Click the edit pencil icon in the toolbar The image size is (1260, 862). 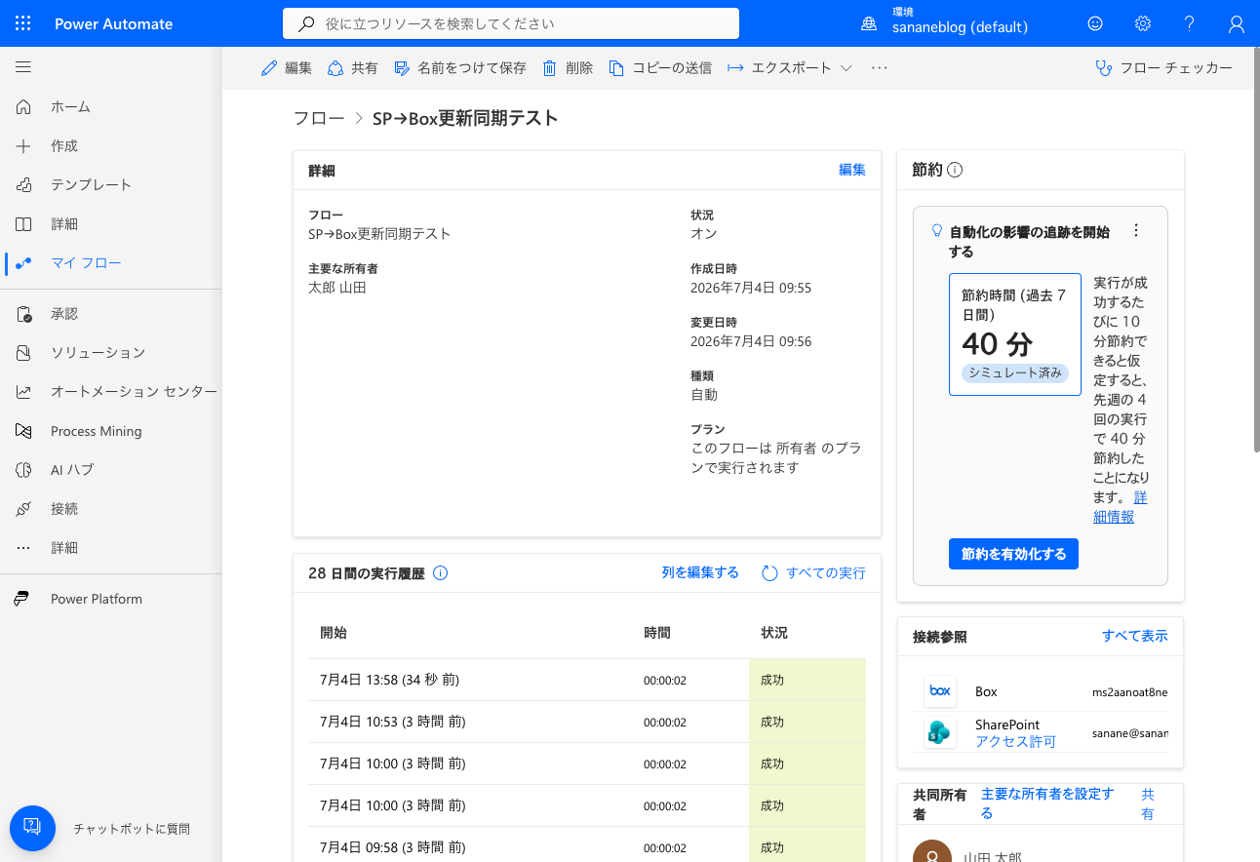[x=269, y=68]
